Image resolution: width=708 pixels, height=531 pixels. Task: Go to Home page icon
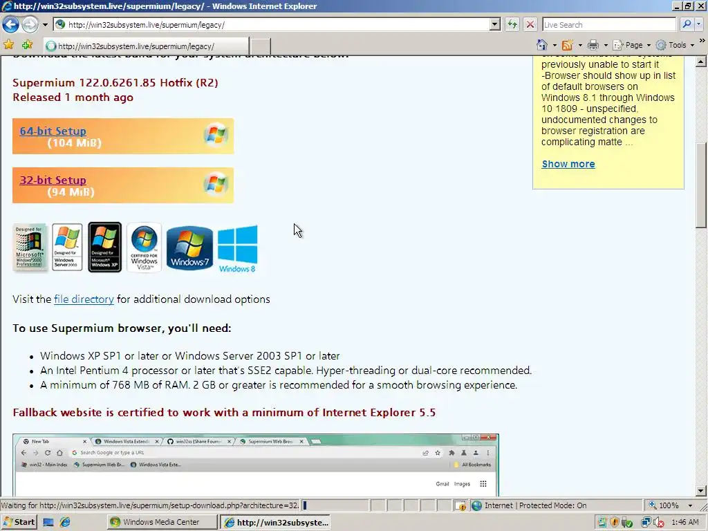(x=542, y=45)
